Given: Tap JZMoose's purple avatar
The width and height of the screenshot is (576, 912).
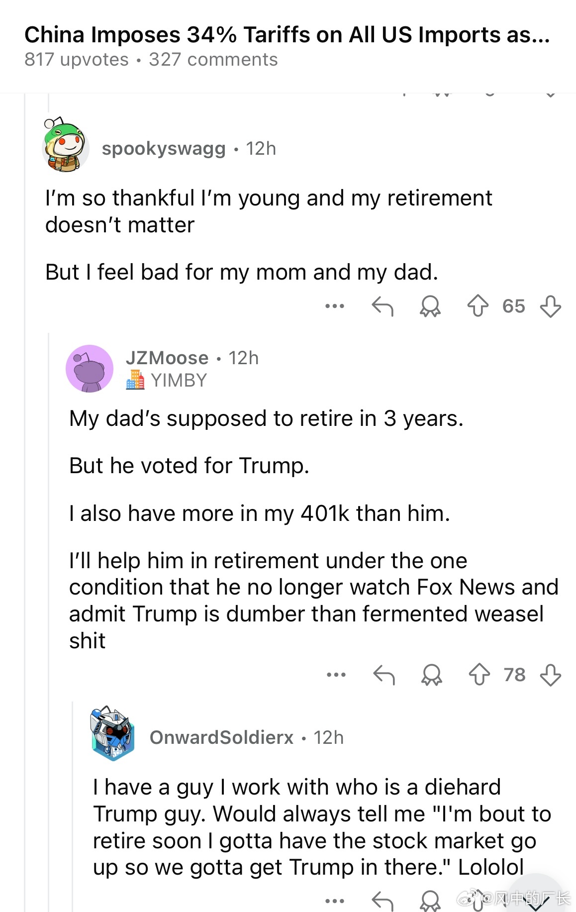Looking at the screenshot, I should (90, 369).
